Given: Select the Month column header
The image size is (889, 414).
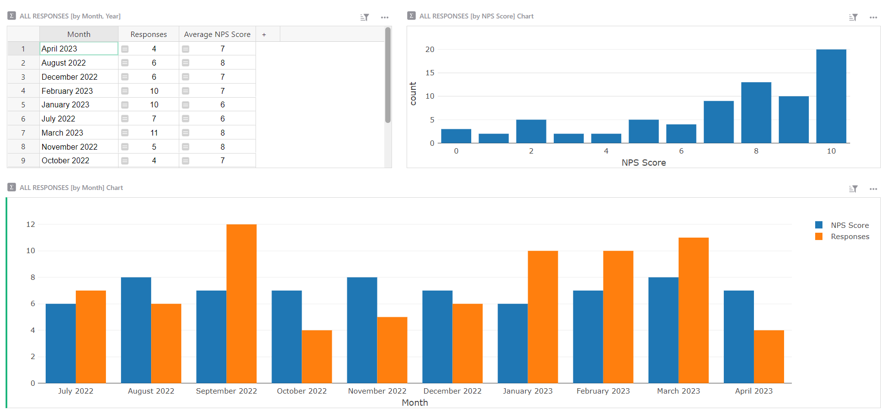Looking at the screenshot, I should pyautogui.click(x=79, y=34).
